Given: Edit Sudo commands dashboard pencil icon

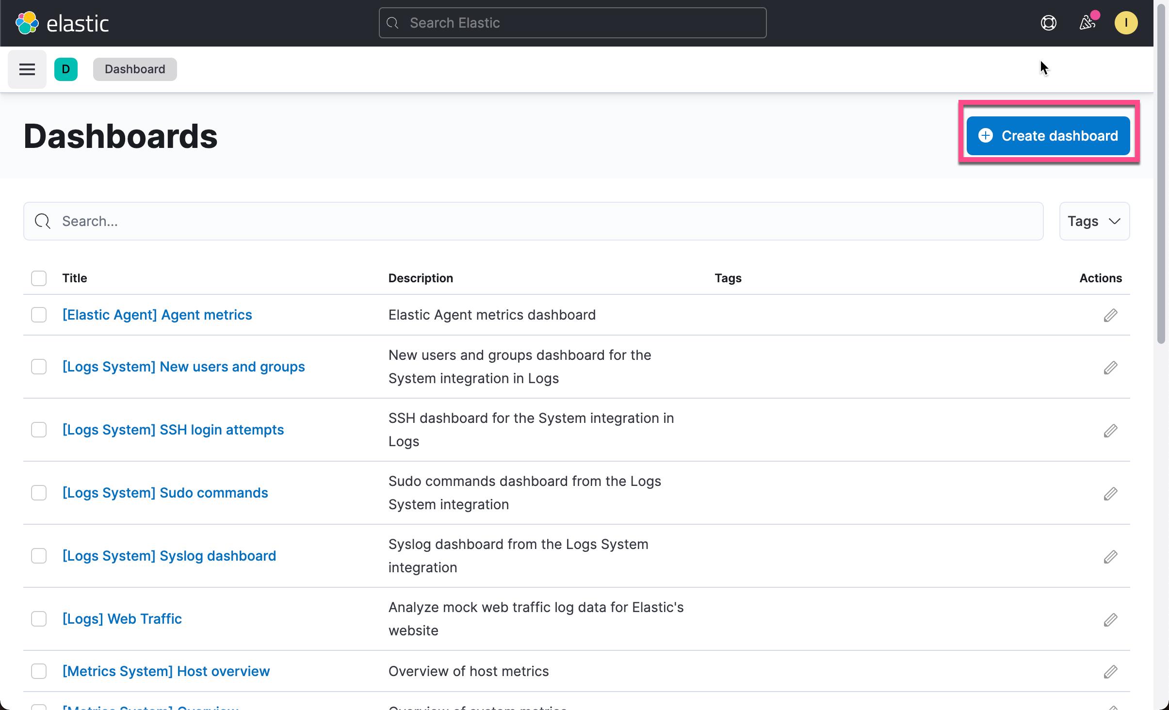Looking at the screenshot, I should point(1110,494).
